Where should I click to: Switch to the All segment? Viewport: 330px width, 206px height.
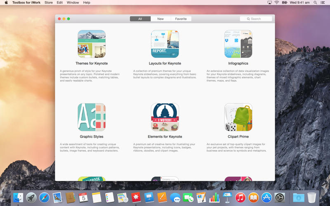[140, 19]
